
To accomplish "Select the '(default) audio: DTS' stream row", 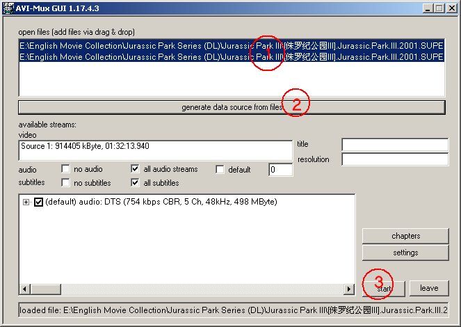I will click(x=161, y=202).
